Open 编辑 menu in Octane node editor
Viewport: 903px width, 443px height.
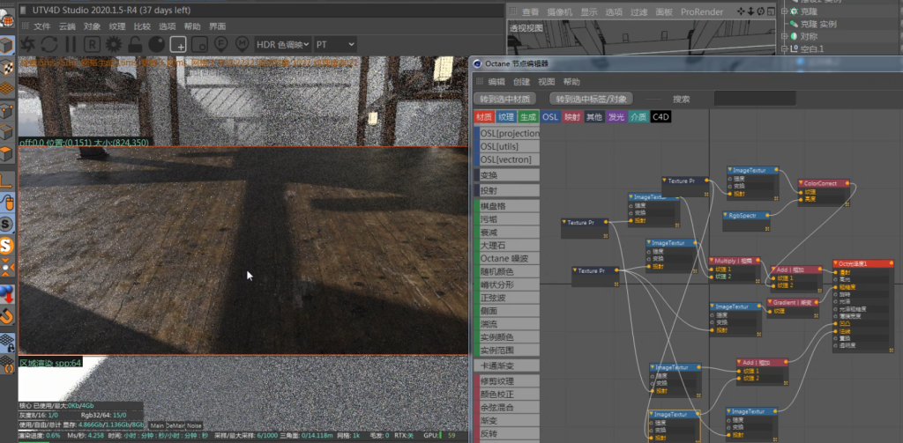496,82
